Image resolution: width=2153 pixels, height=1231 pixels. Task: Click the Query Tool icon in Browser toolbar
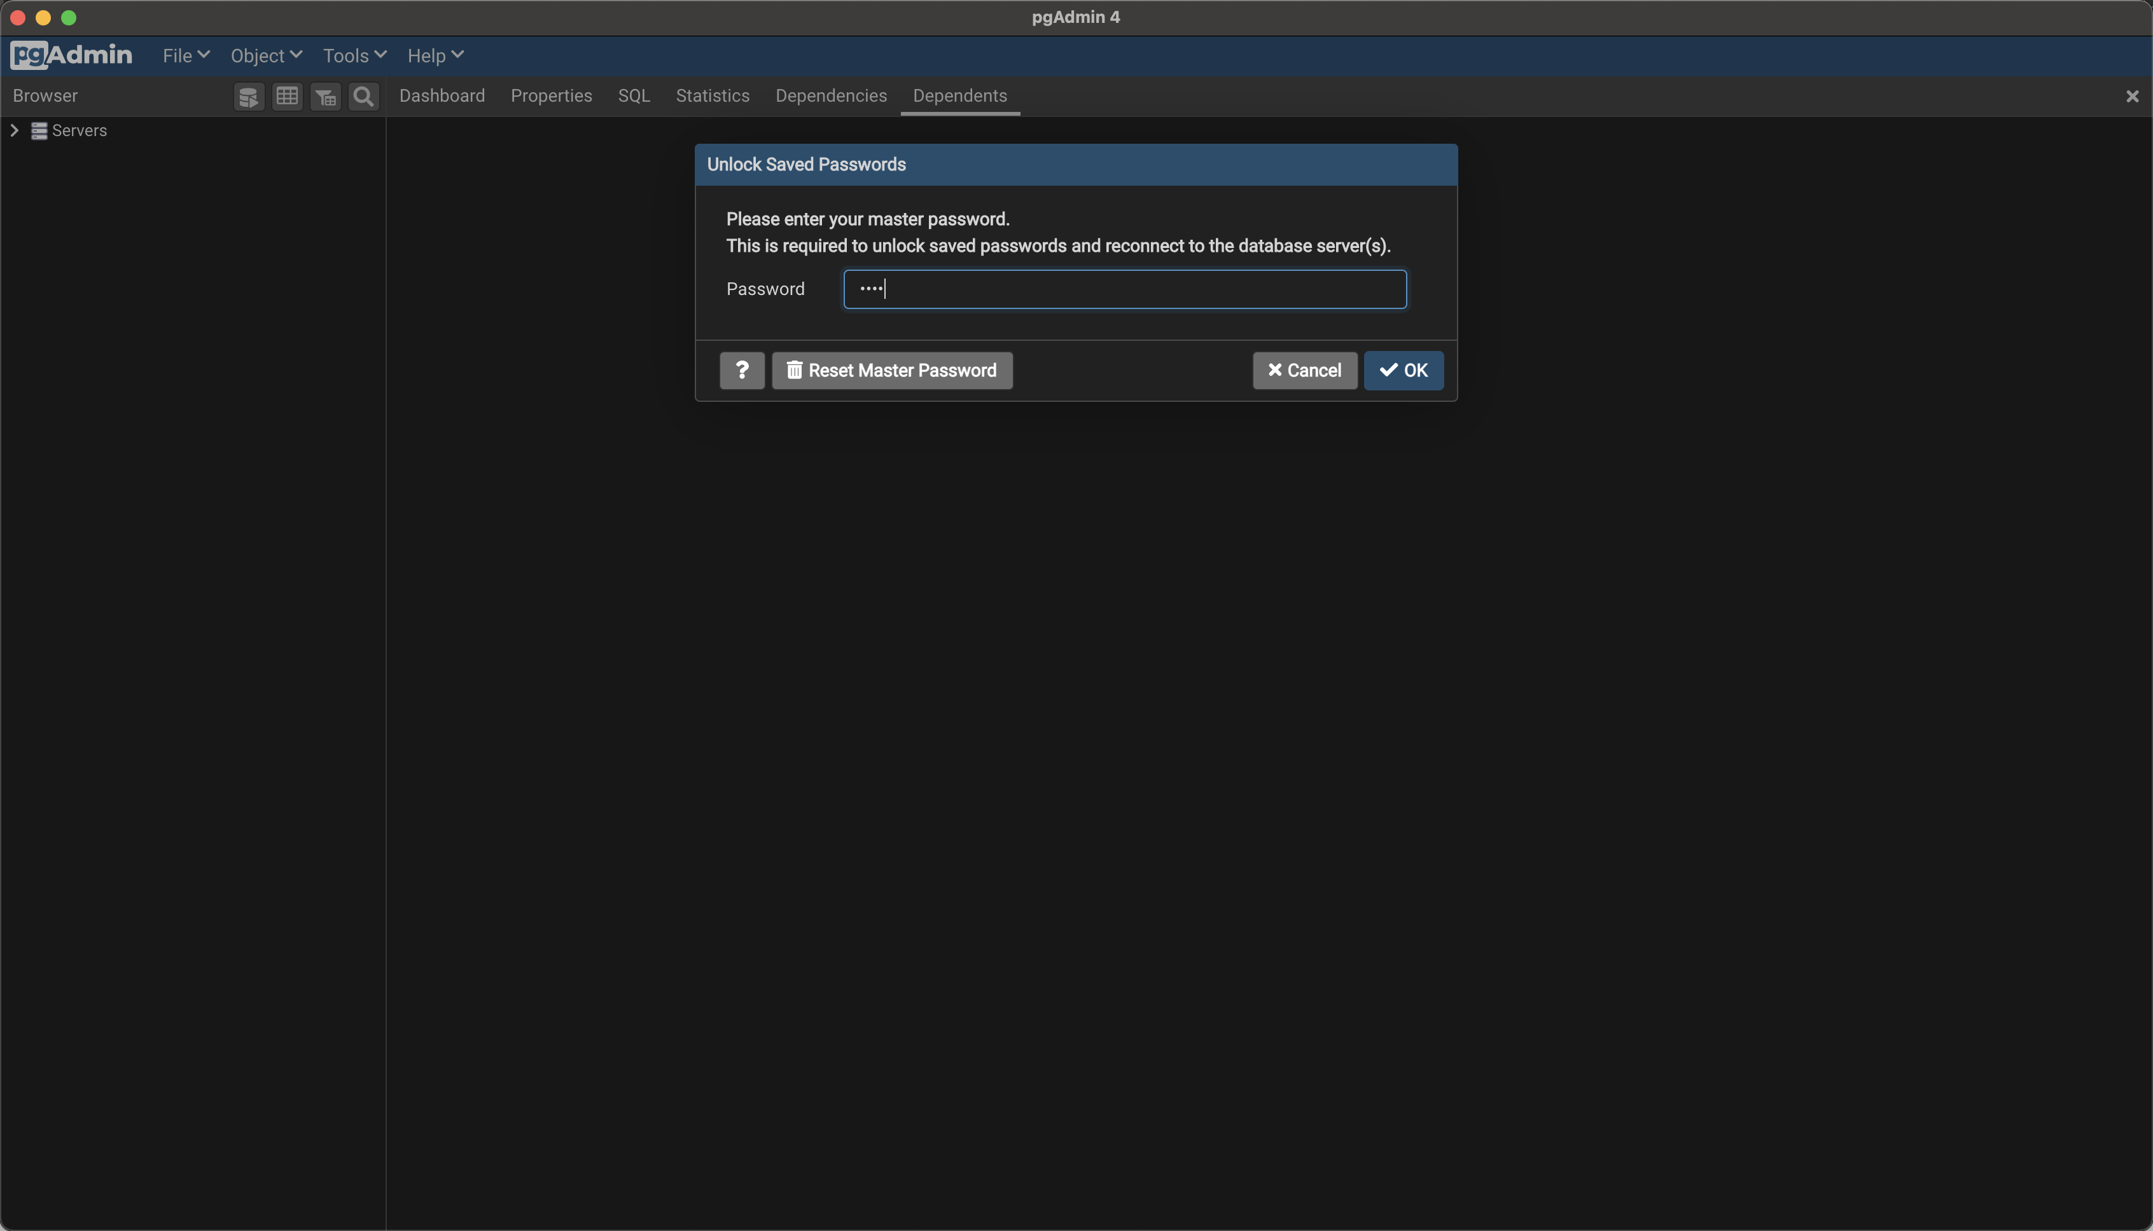click(249, 97)
